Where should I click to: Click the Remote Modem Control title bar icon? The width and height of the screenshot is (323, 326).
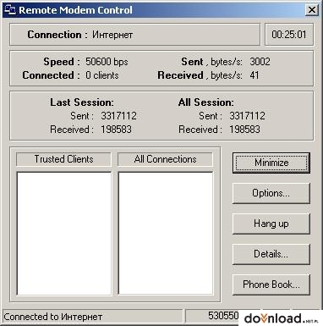(x=10, y=10)
